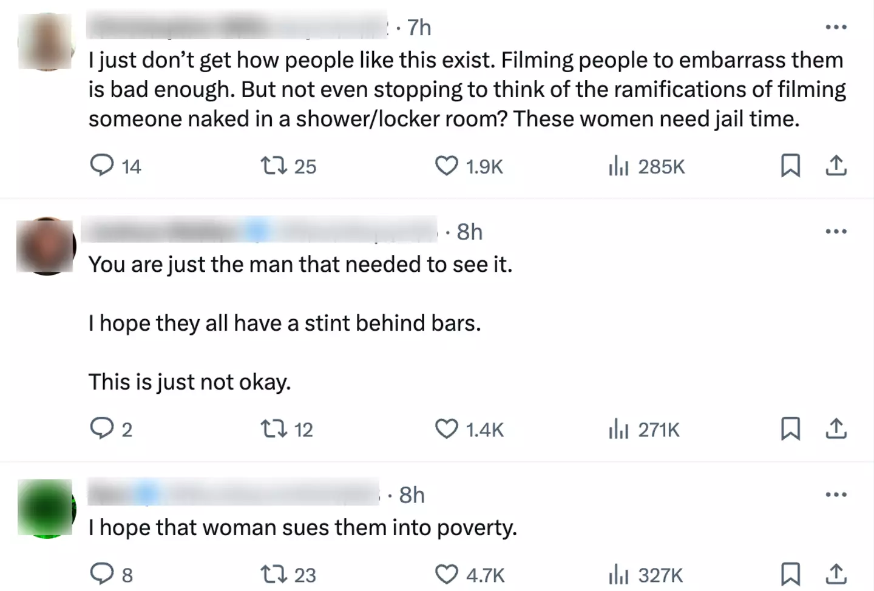View analytics showing 271K views
874x591 pixels.
pyautogui.click(x=617, y=429)
